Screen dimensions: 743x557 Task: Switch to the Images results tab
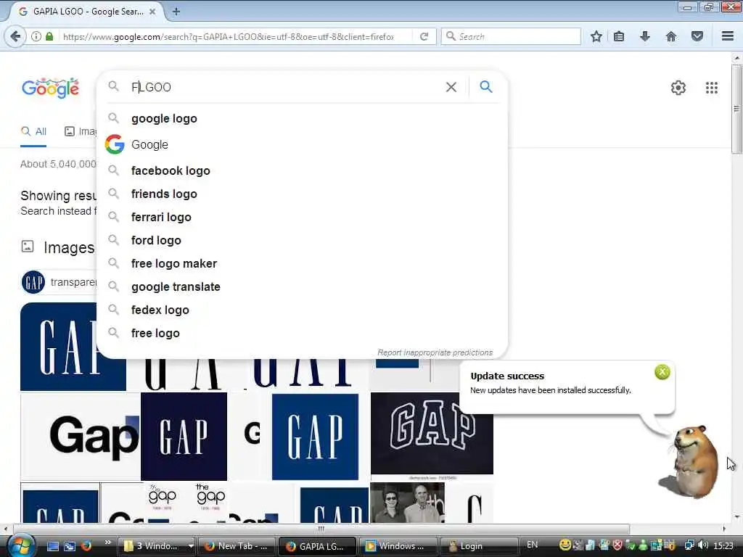coord(80,131)
